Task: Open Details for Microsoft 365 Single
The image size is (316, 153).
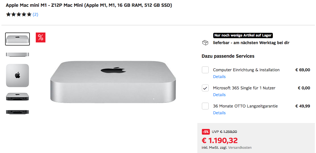Action: [219, 95]
